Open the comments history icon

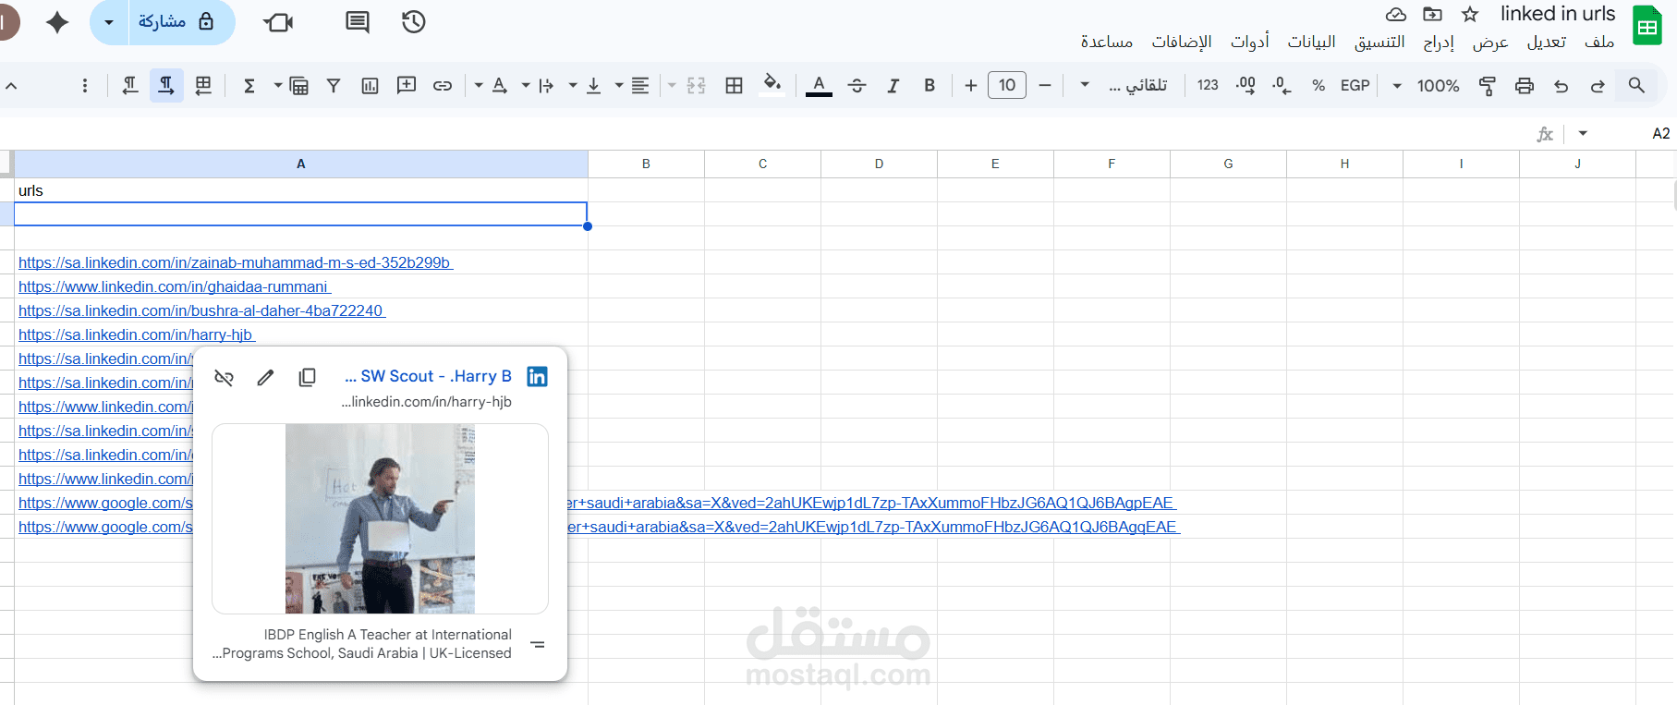358,21
